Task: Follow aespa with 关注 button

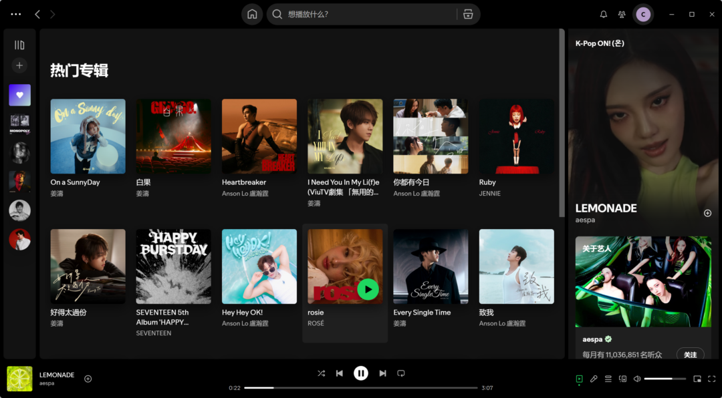Action: tap(690, 355)
